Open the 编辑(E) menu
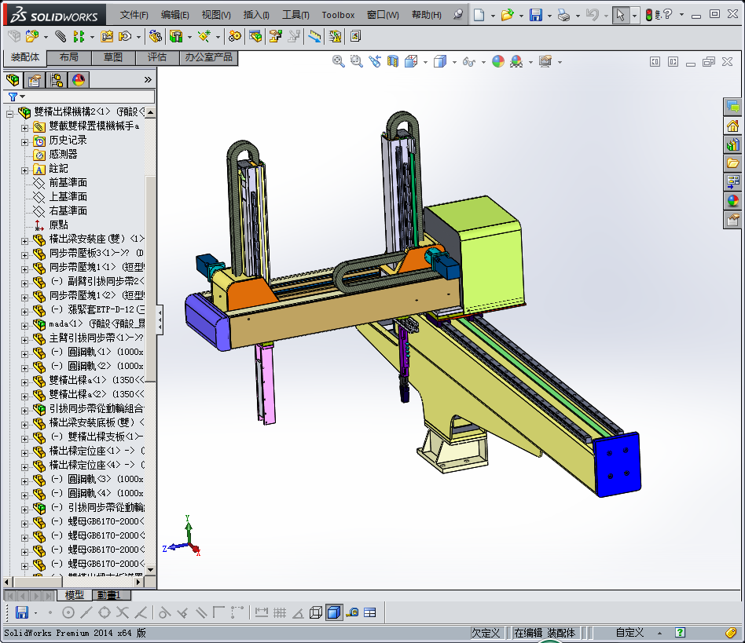This screenshot has height=643, width=745. 174,15
